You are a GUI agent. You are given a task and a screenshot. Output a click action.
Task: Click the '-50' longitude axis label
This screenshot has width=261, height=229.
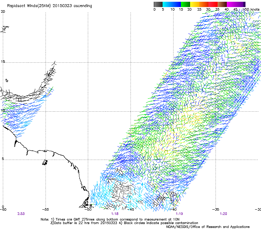click(x=88, y=209)
